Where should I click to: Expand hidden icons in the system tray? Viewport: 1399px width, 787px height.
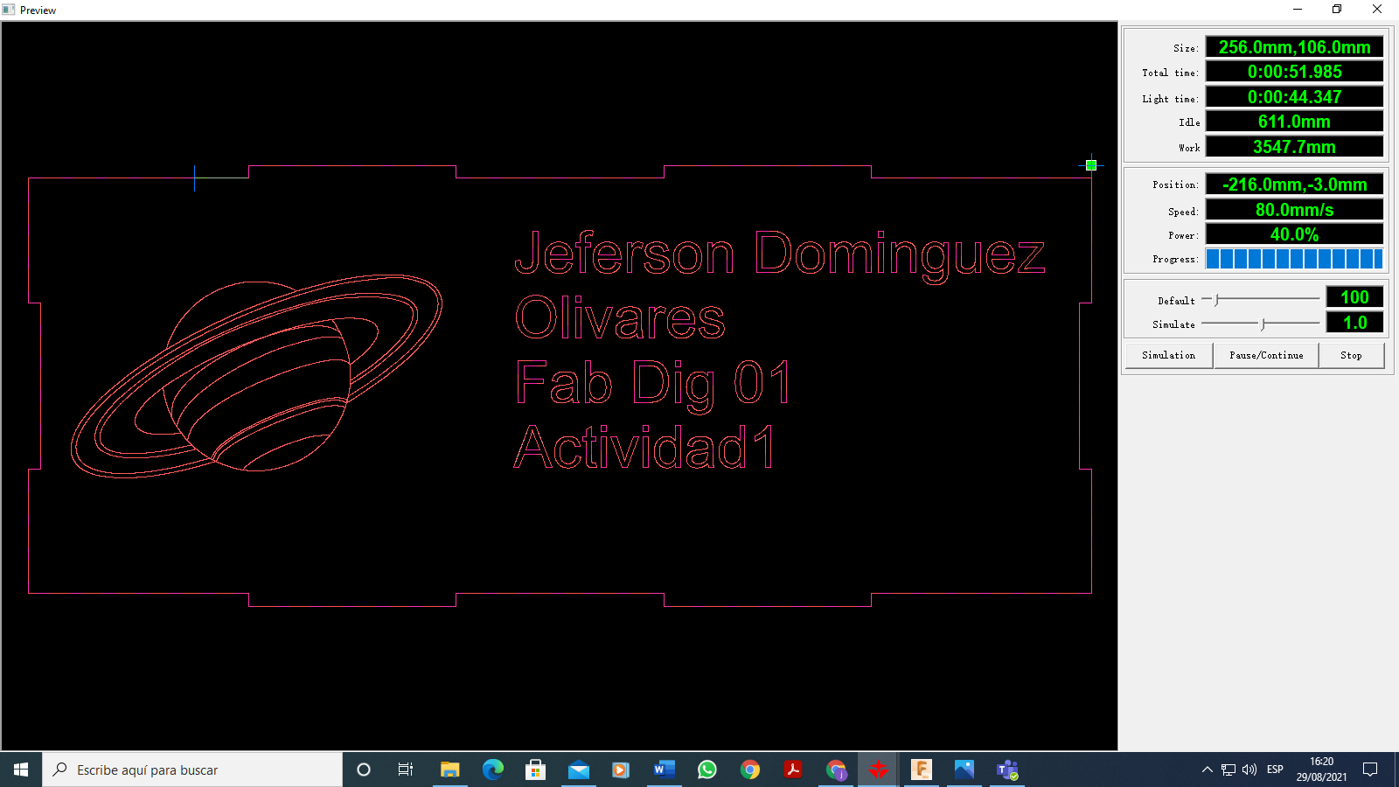[1207, 770]
